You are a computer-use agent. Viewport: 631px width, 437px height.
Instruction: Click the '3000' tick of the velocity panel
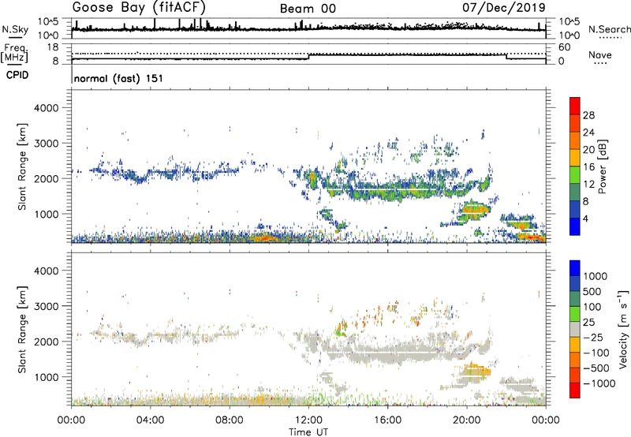[x=46, y=306]
